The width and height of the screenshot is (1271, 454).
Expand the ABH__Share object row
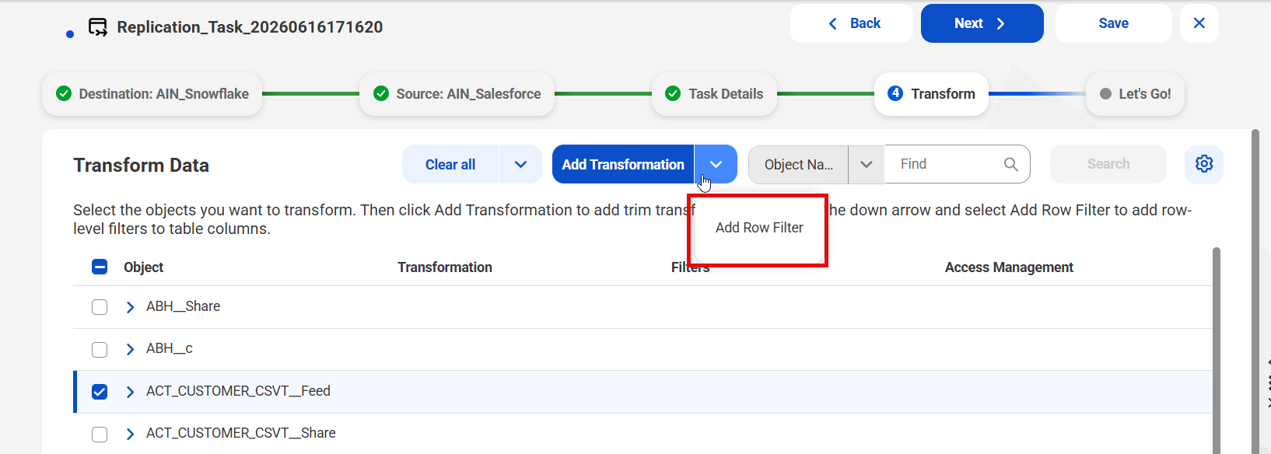(x=130, y=307)
